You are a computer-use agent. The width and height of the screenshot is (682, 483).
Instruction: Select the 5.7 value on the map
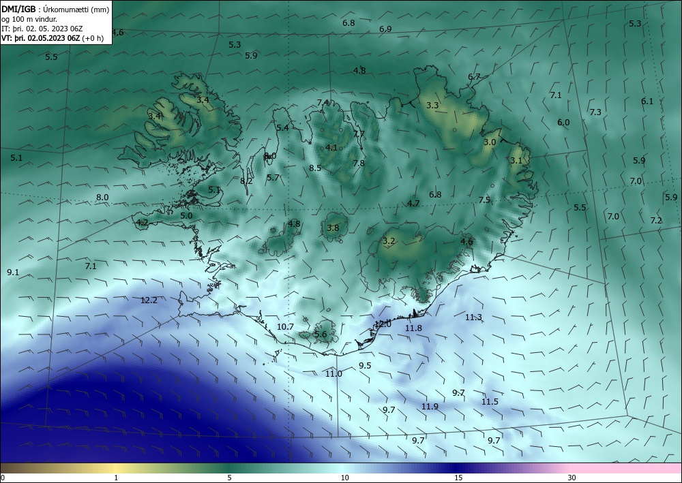pos(273,178)
